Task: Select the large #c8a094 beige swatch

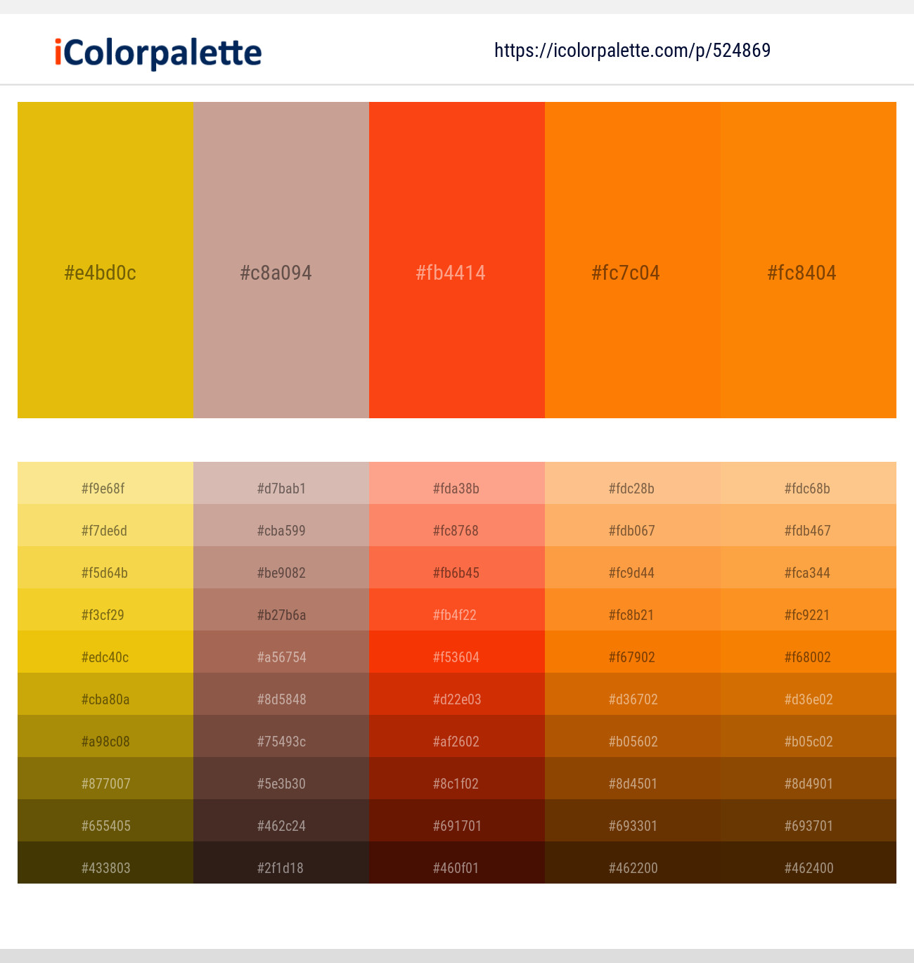Action: (281, 260)
